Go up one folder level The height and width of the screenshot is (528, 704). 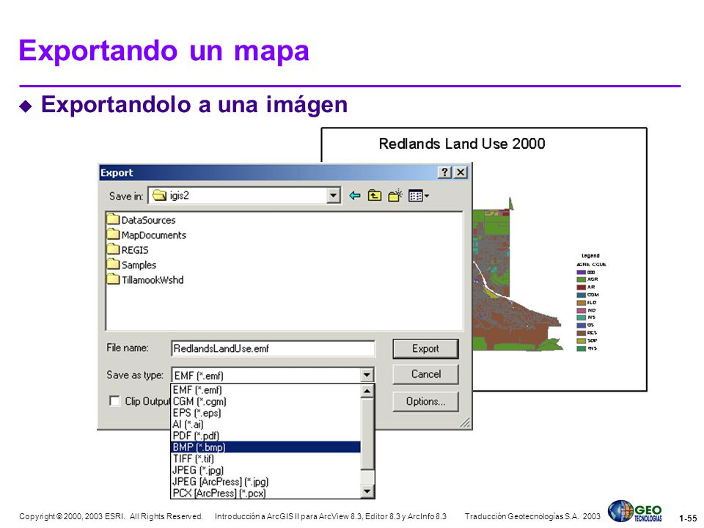tap(375, 196)
